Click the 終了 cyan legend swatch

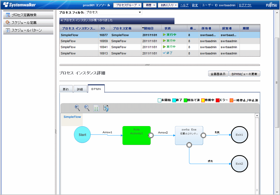click(174, 100)
